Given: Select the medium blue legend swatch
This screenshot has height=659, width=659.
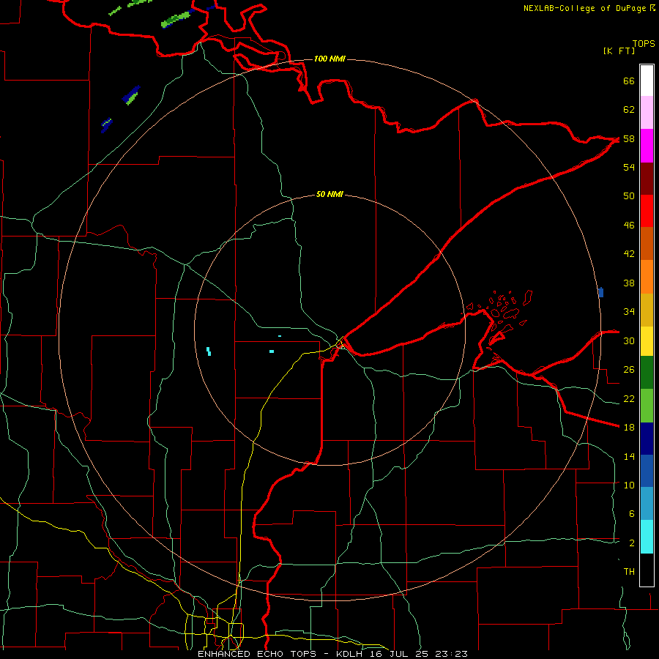Looking at the screenshot, I should tap(647, 471).
